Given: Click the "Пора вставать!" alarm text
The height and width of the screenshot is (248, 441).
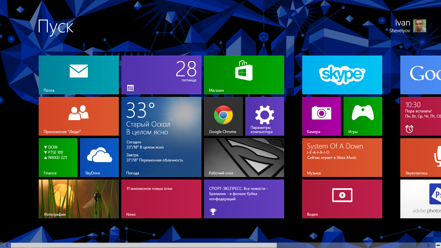Looking at the screenshot, I should [x=418, y=111].
